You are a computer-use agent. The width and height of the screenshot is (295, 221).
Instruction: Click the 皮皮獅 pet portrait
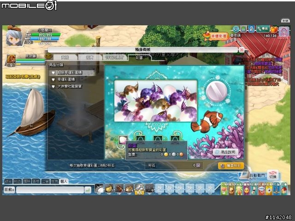[x=11, y=59]
